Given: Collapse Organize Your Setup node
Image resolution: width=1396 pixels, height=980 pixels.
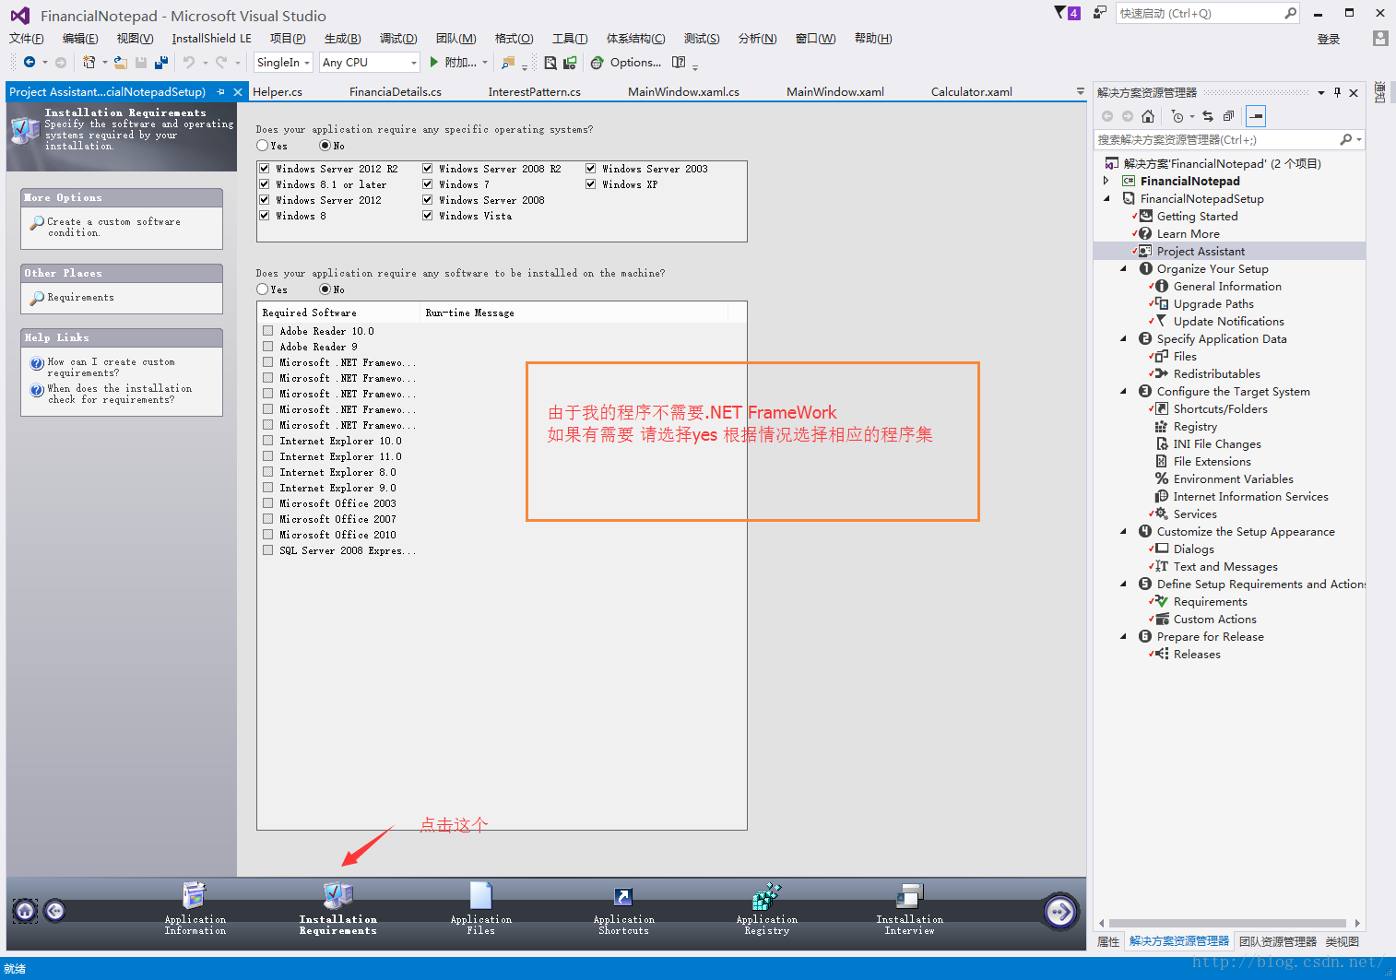Looking at the screenshot, I should click(1123, 268).
